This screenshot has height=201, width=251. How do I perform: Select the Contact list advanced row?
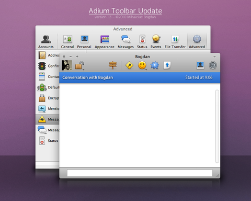[x=48, y=76]
